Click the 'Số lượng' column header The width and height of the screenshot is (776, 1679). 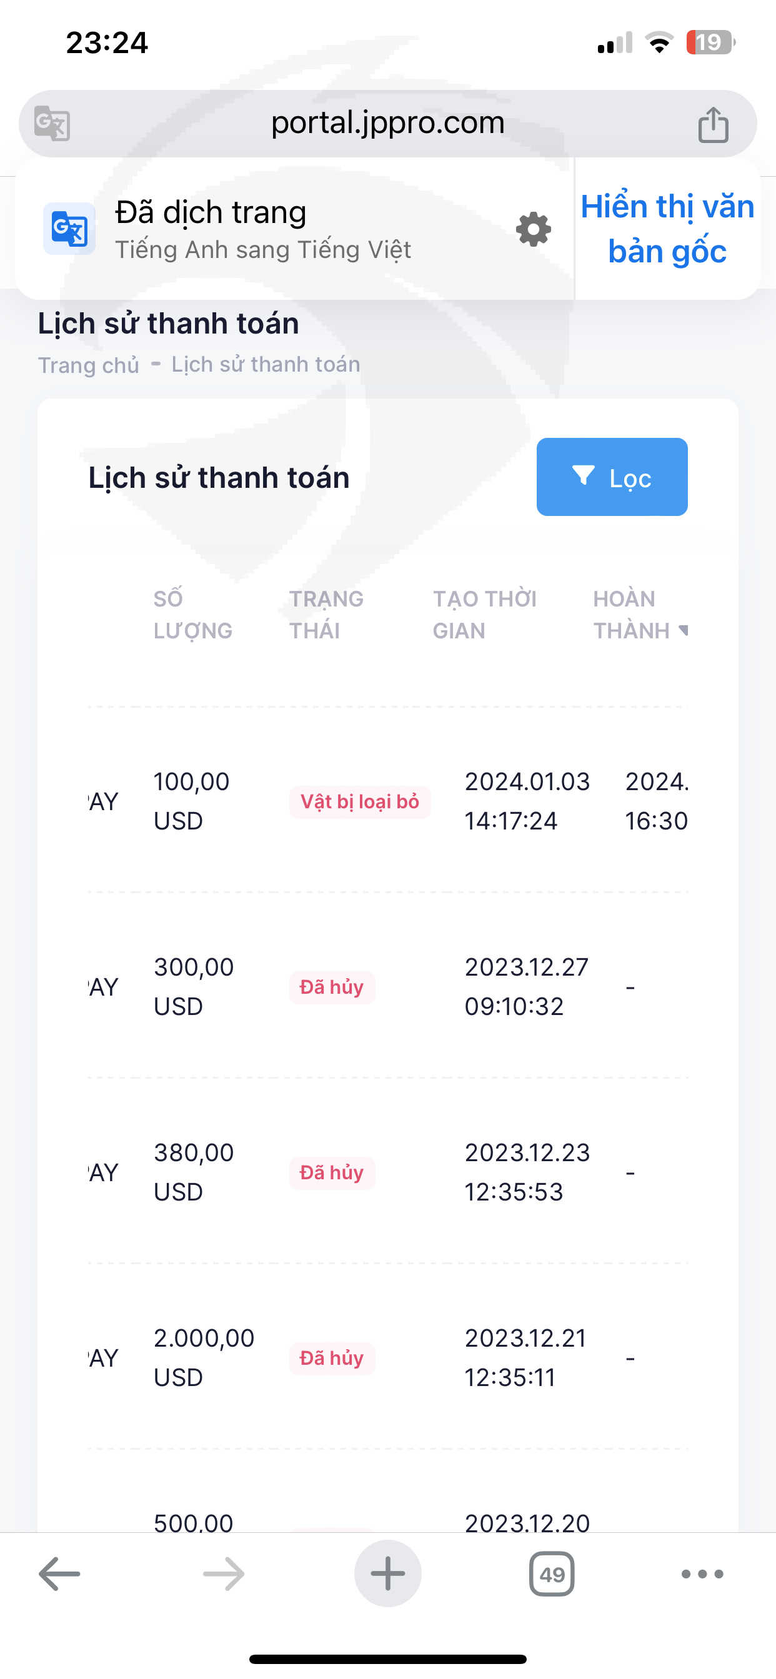(x=192, y=615)
